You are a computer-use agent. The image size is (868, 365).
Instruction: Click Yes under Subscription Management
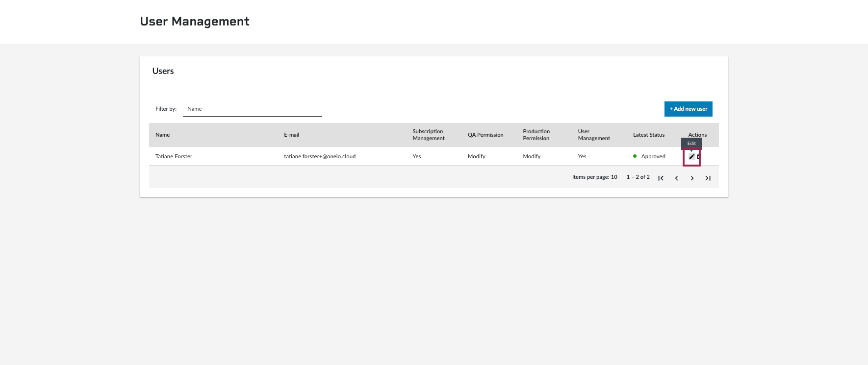click(416, 156)
